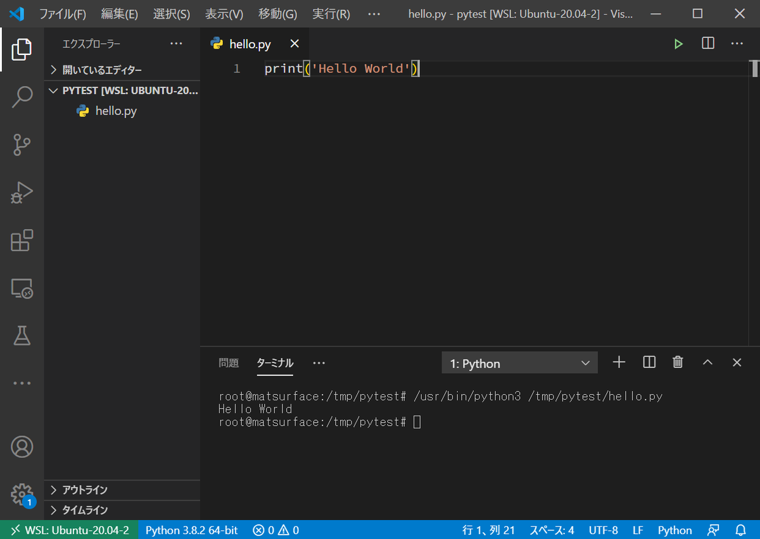
Task: Click the VS Code logo icon
Action: click(16, 13)
